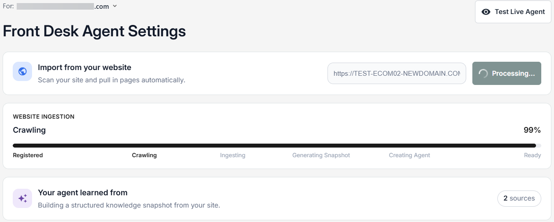
Task: Select the Creating Agent stage label
Action: click(410, 155)
